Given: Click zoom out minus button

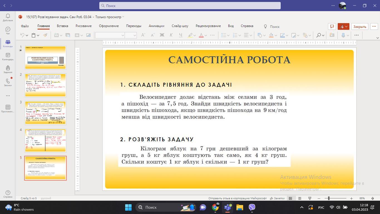Looking at the screenshot, I should tap(319, 198).
